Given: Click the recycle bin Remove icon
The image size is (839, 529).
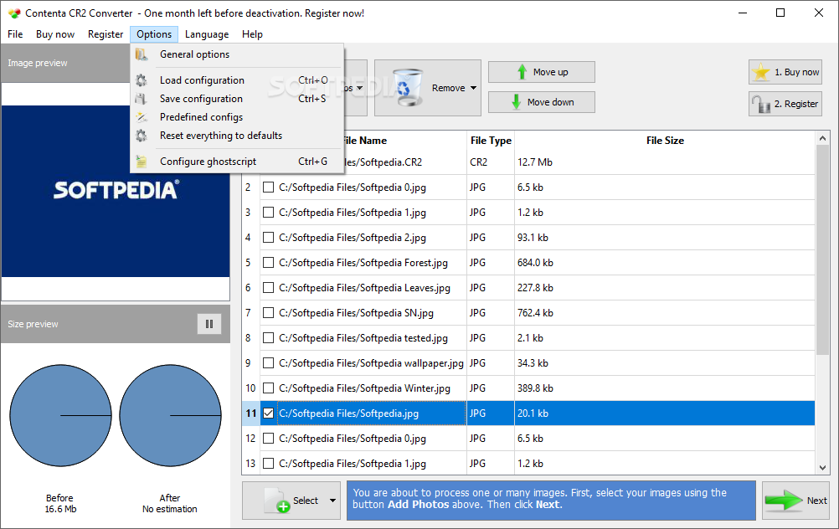Looking at the screenshot, I should [407, 88].
